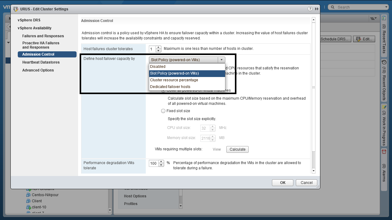Click OK to save cluster settings
Viewport: 392px width, 220px height.
pyautogui.click(x=283, y=183)
